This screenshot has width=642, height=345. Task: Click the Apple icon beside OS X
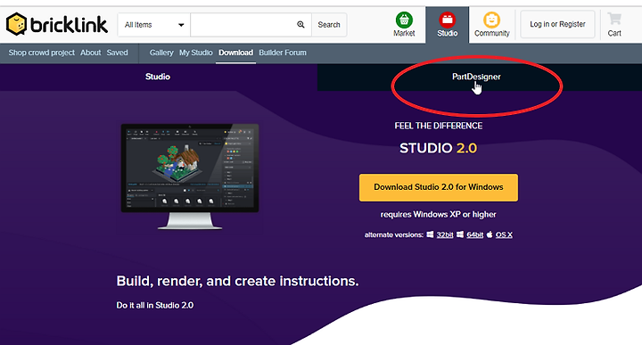point(490,234)
